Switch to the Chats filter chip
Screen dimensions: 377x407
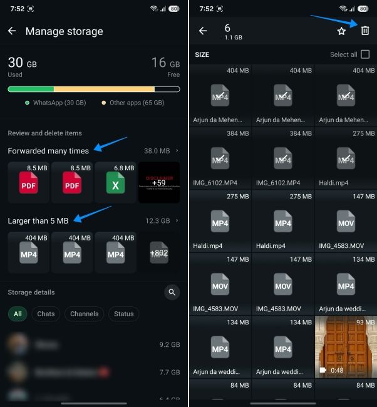coord(46,314)
